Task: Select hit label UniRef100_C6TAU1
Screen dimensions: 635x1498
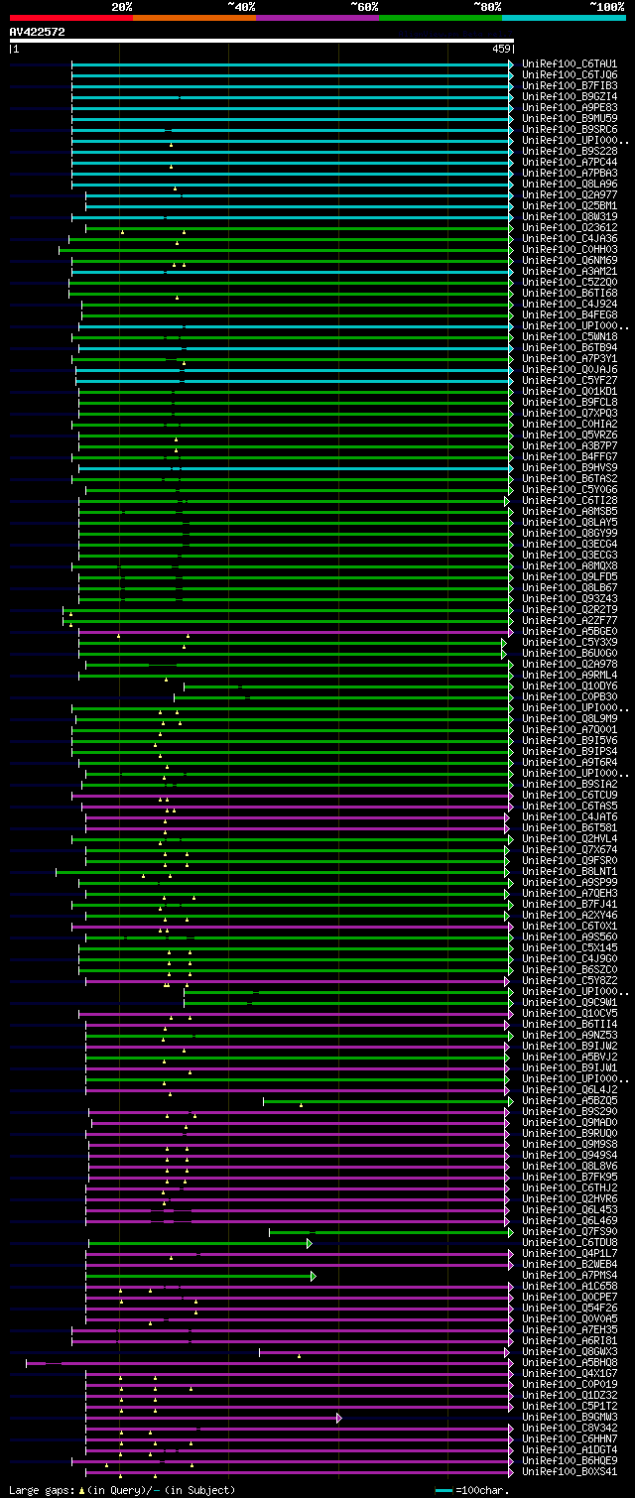Action: (x=570, y=63)
